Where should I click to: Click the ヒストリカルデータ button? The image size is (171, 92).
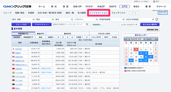129,24
